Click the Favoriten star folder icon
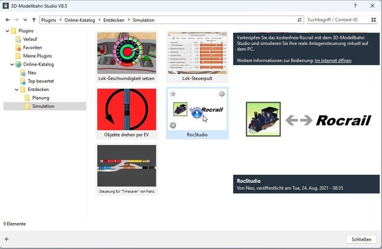 [x=18, y=48]
